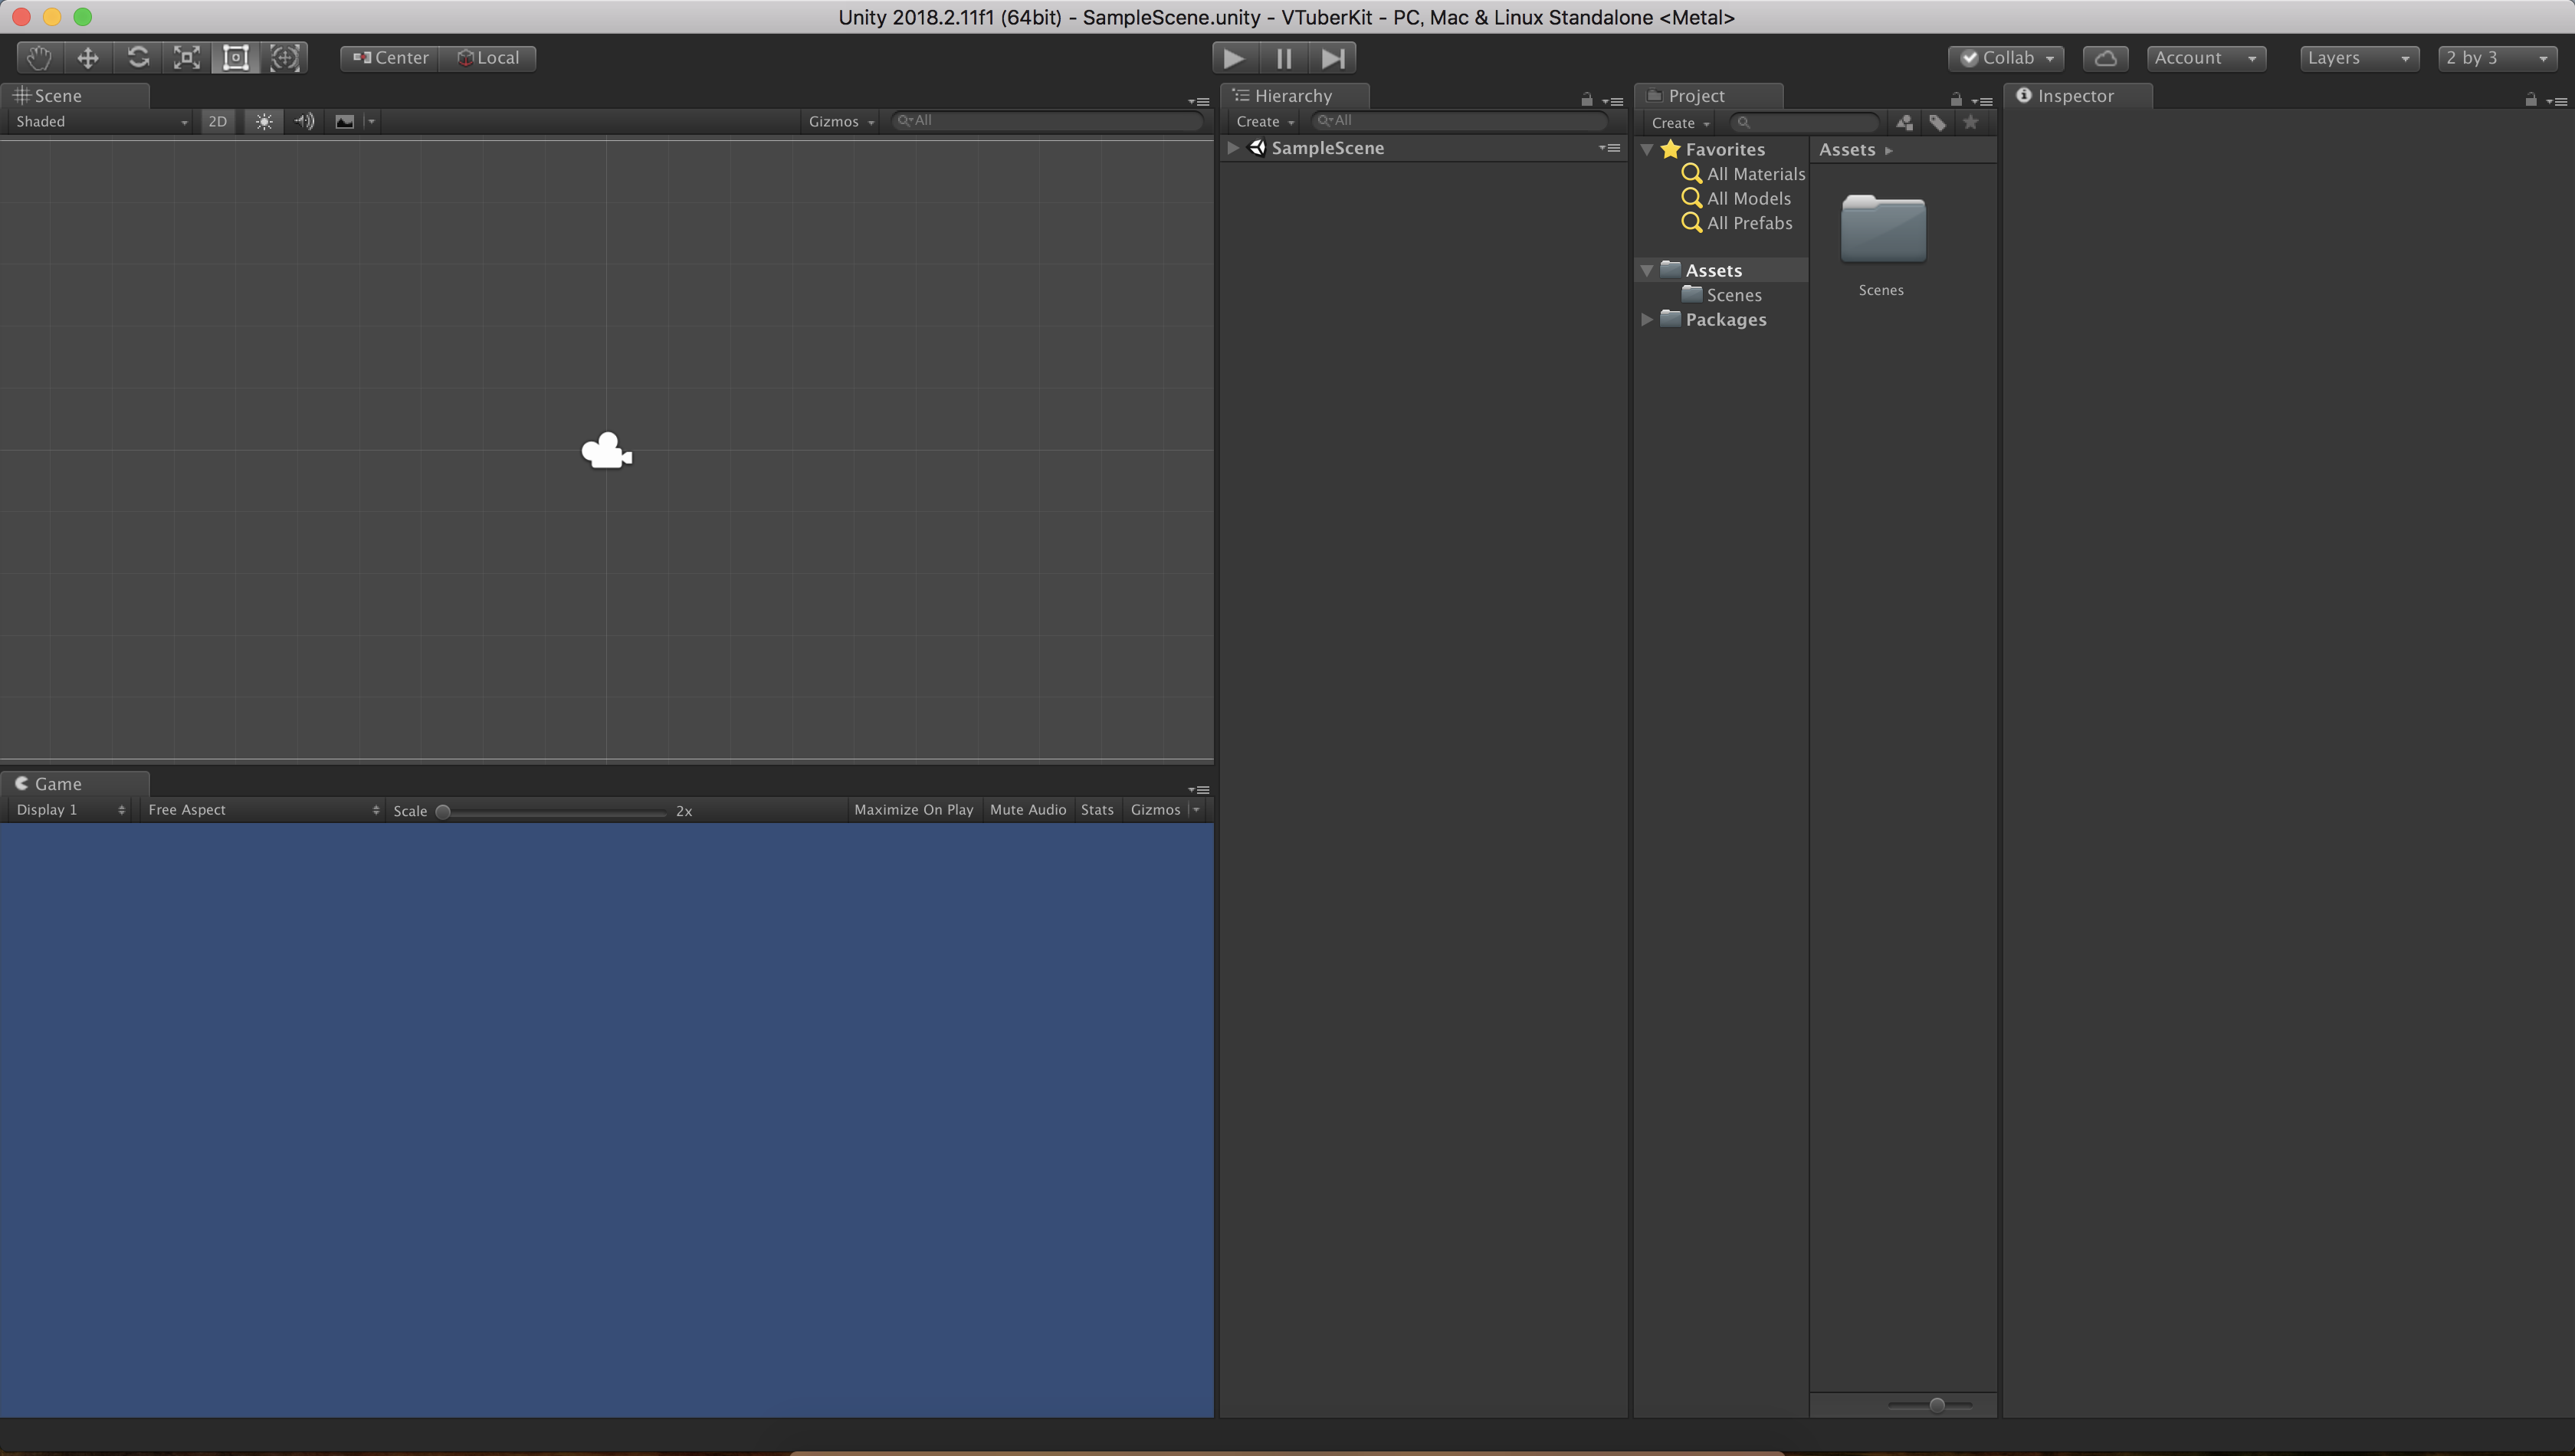Open Project Create dropdown
The image size is (2575, 1456).
(x=1680, y=123)
